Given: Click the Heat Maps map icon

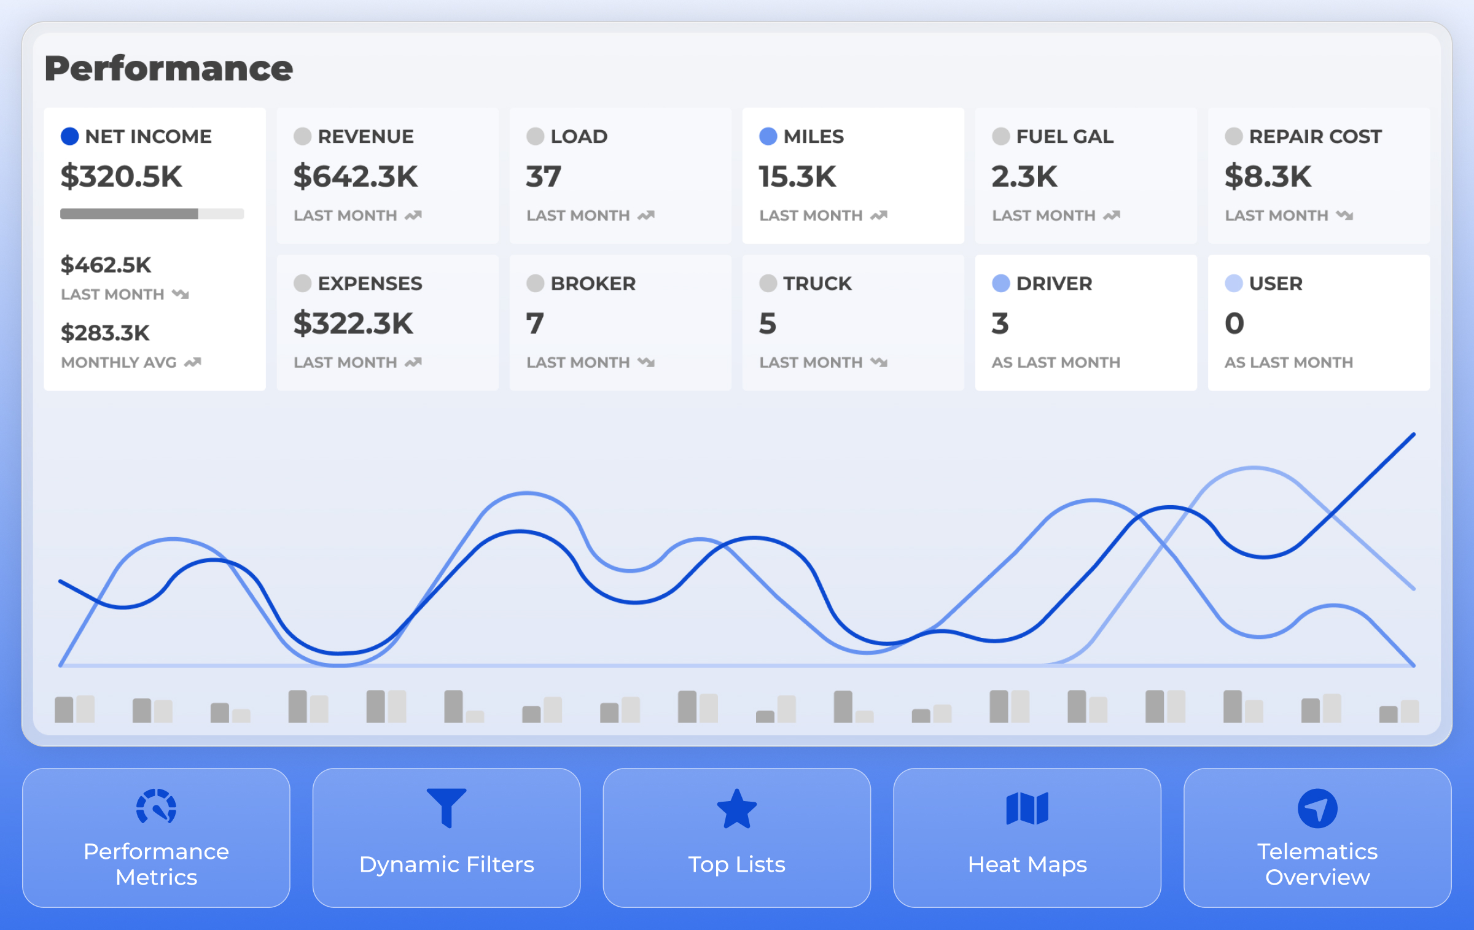Looking at the screenshot, I should tap(1027, 808).
